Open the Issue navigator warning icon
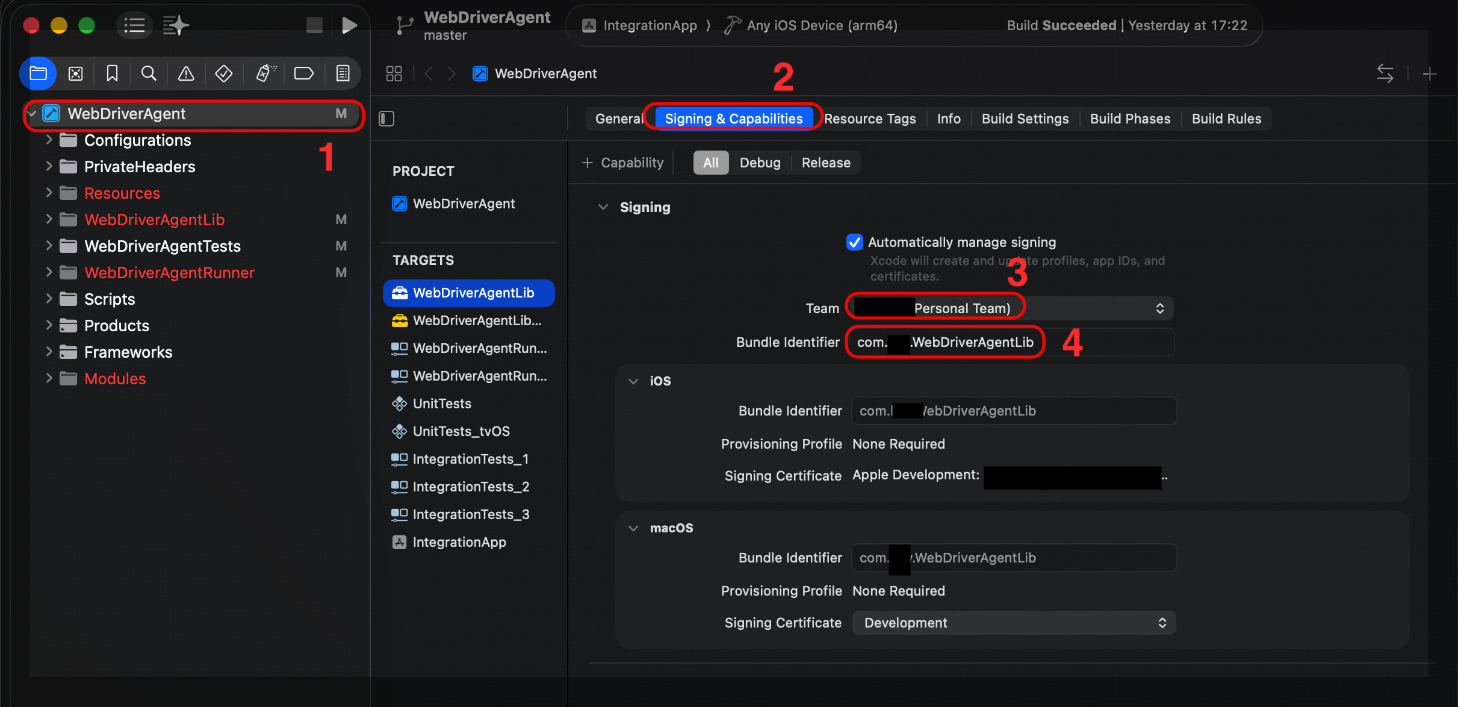Screen dimensions: 1458x707 (186, 73)
